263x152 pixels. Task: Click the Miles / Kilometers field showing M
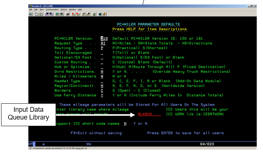click(x=102, y=76)
